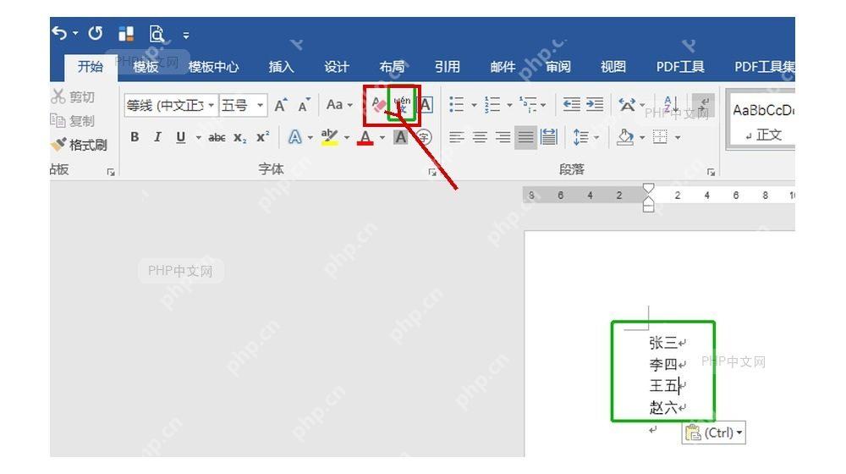Click the Decrease Indent icon
The image size is (846, 474).
pos(571,105)
